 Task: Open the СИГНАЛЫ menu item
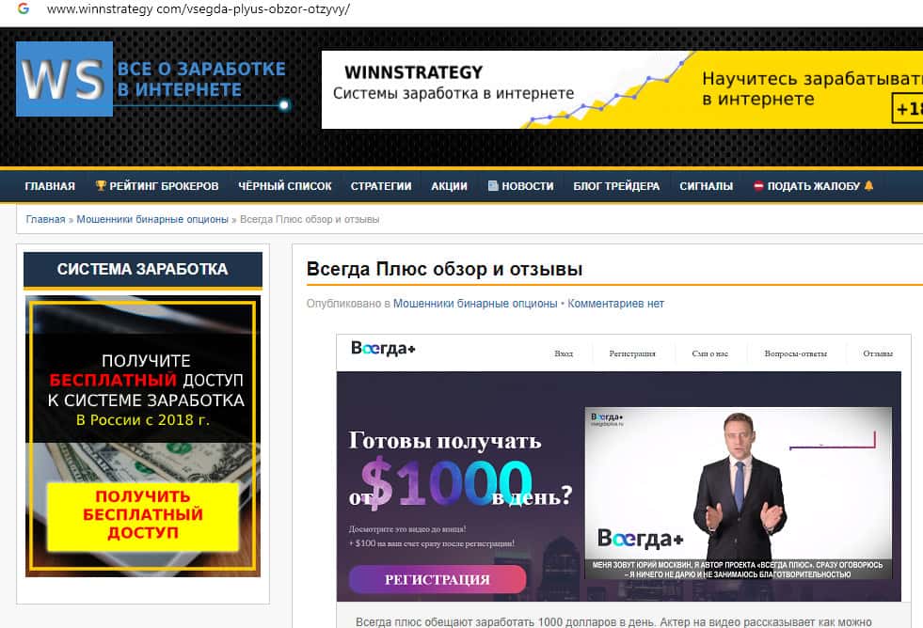click(706, 186)
